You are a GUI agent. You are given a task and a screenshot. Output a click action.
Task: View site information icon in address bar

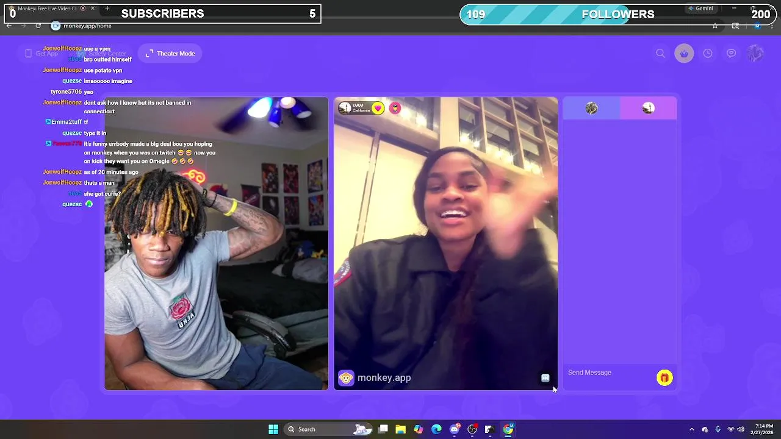(56, 26)
